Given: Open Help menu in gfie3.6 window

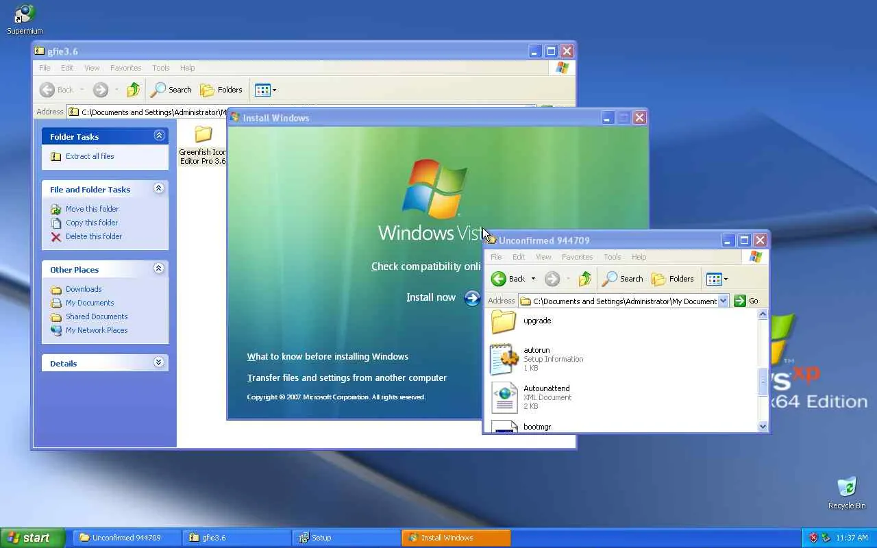Looking at the screenshot, I should 188,68.
